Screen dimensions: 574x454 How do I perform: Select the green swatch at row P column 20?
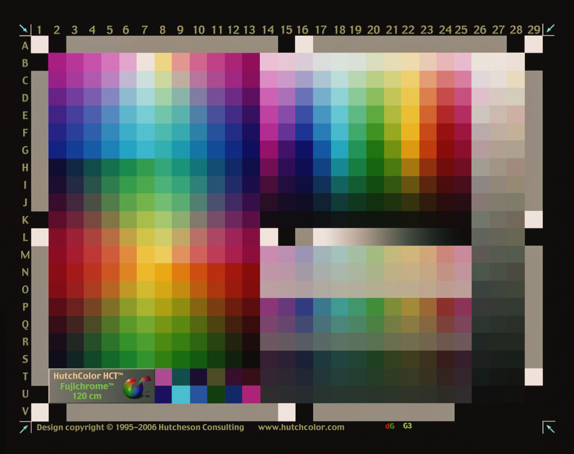pyautogui.click(x=375, y=307)
